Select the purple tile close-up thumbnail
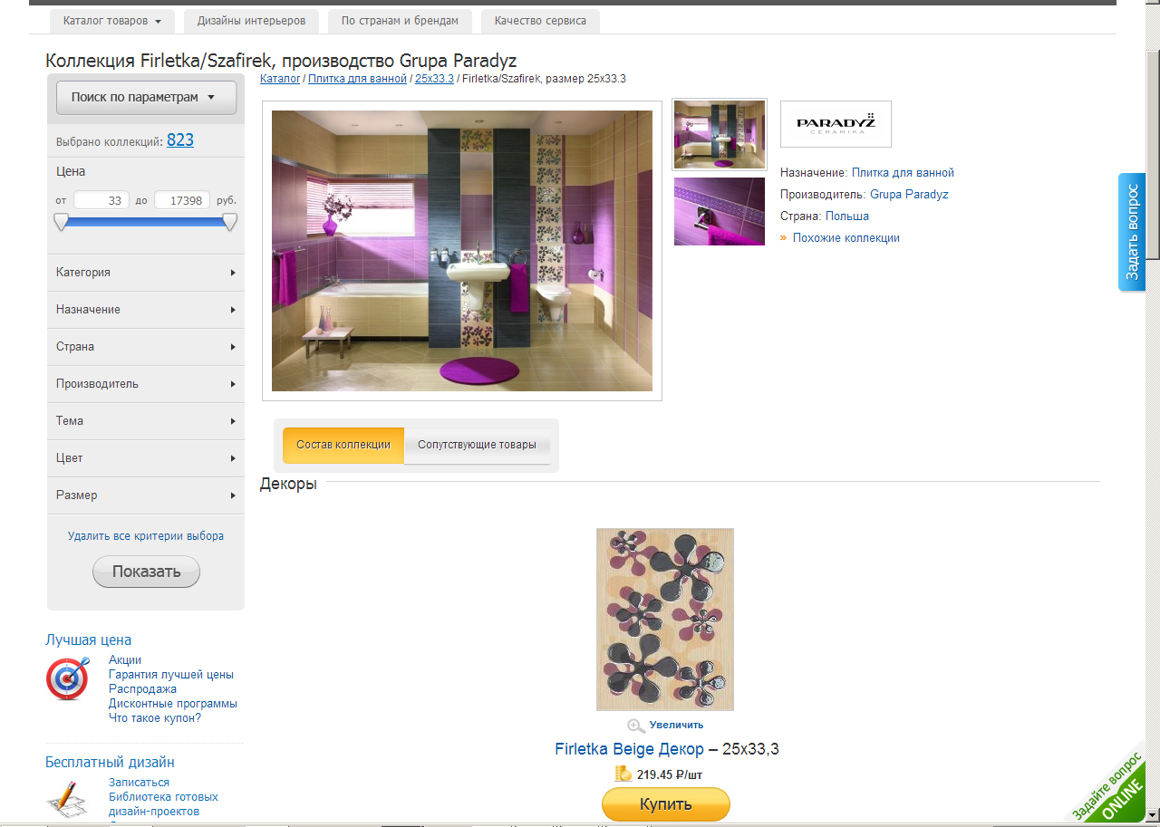This screenshot has width=1160, height=827. click(x=720, y=211)
